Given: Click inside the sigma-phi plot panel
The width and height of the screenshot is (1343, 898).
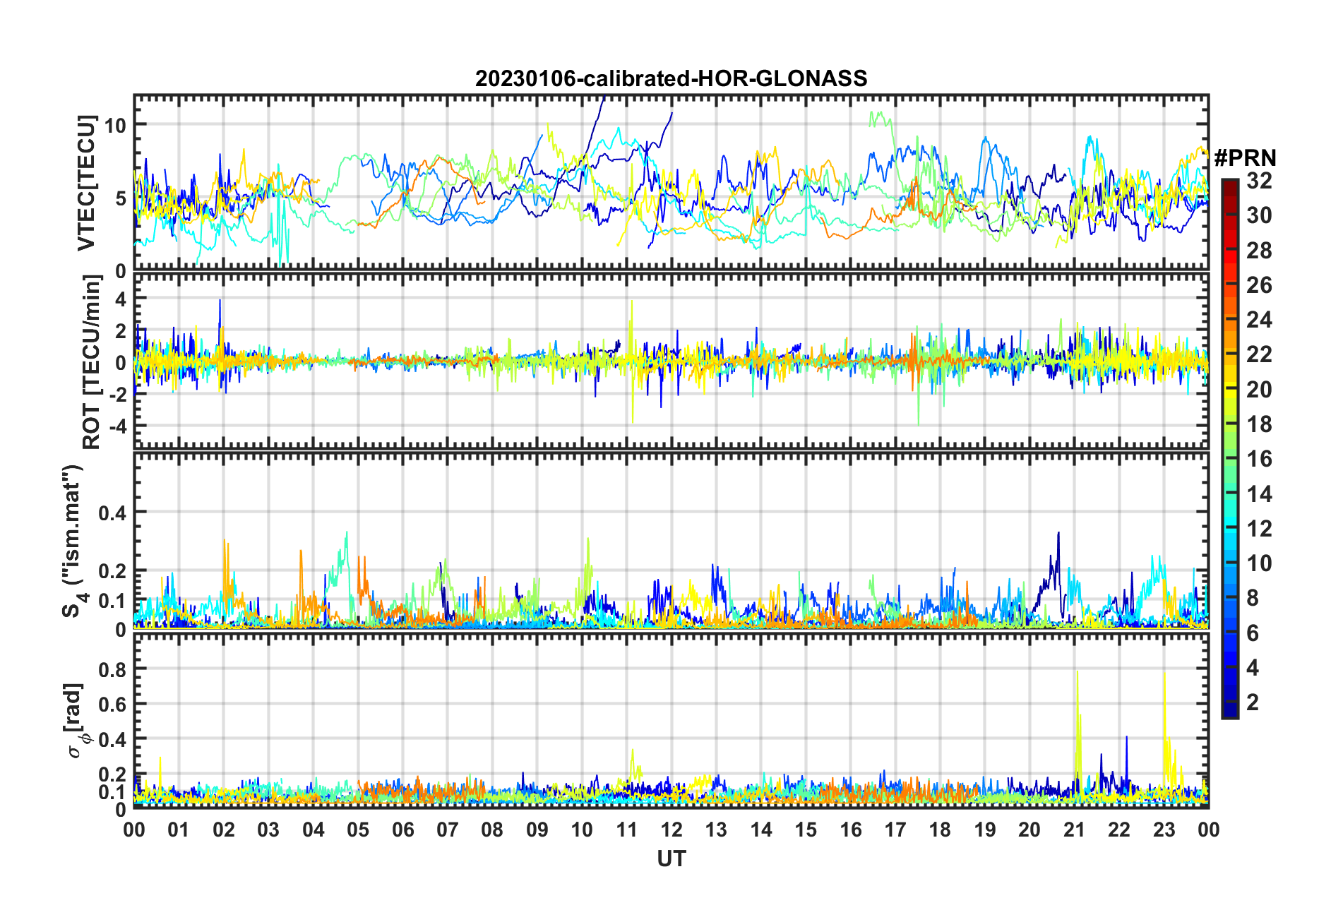Looking at the screenshot, I should point(671,720).
